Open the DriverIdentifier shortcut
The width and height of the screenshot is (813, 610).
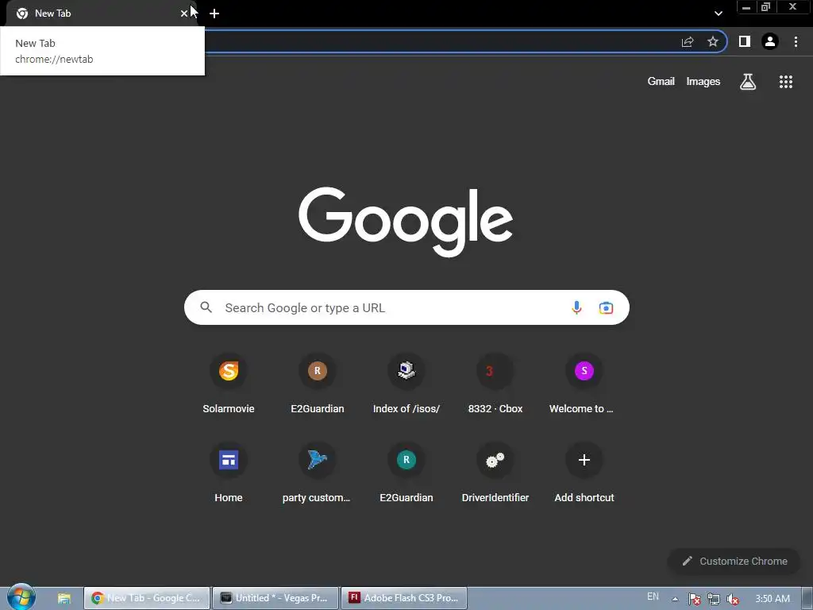click(x=495, y=473)
